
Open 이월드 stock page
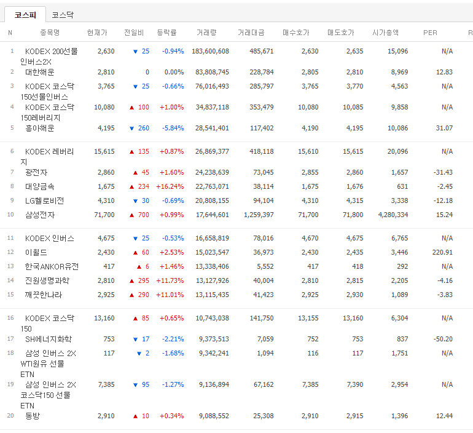36,252
